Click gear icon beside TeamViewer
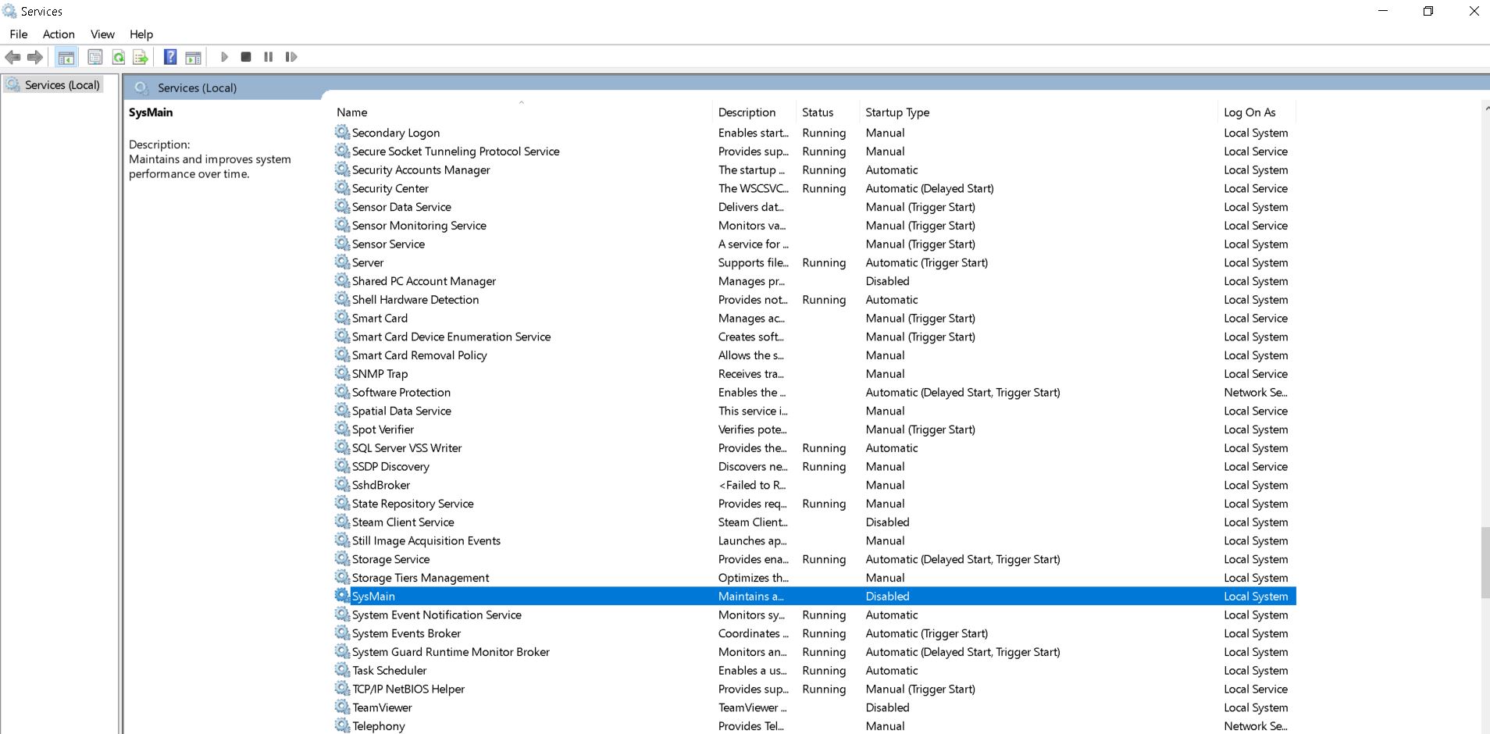 342,707
